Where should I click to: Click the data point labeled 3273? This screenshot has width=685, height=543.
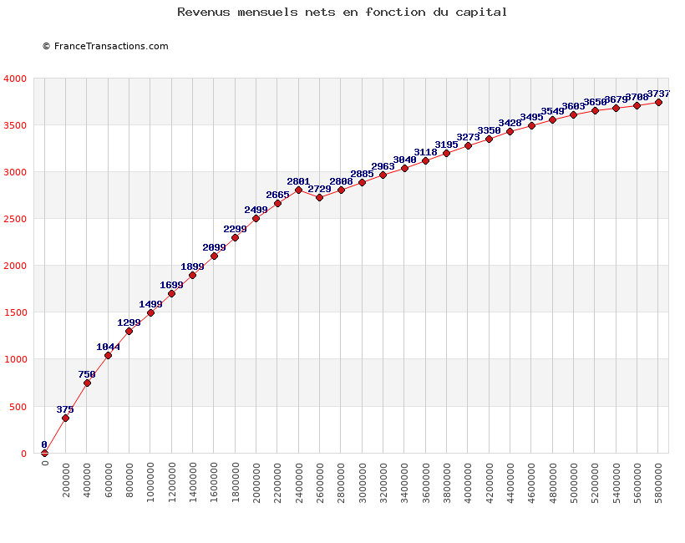(469, 146)
